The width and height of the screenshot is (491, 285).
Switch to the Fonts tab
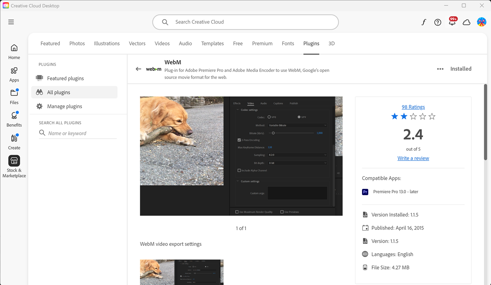[x=288, y=43]
